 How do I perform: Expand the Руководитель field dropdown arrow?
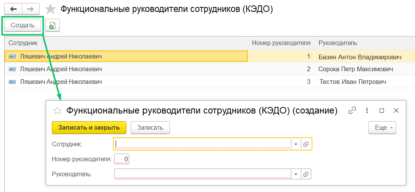(x=295, y=174)
